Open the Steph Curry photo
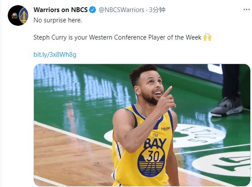The height and width of the screenshot is (187, 252). click(x=142, y=125)
